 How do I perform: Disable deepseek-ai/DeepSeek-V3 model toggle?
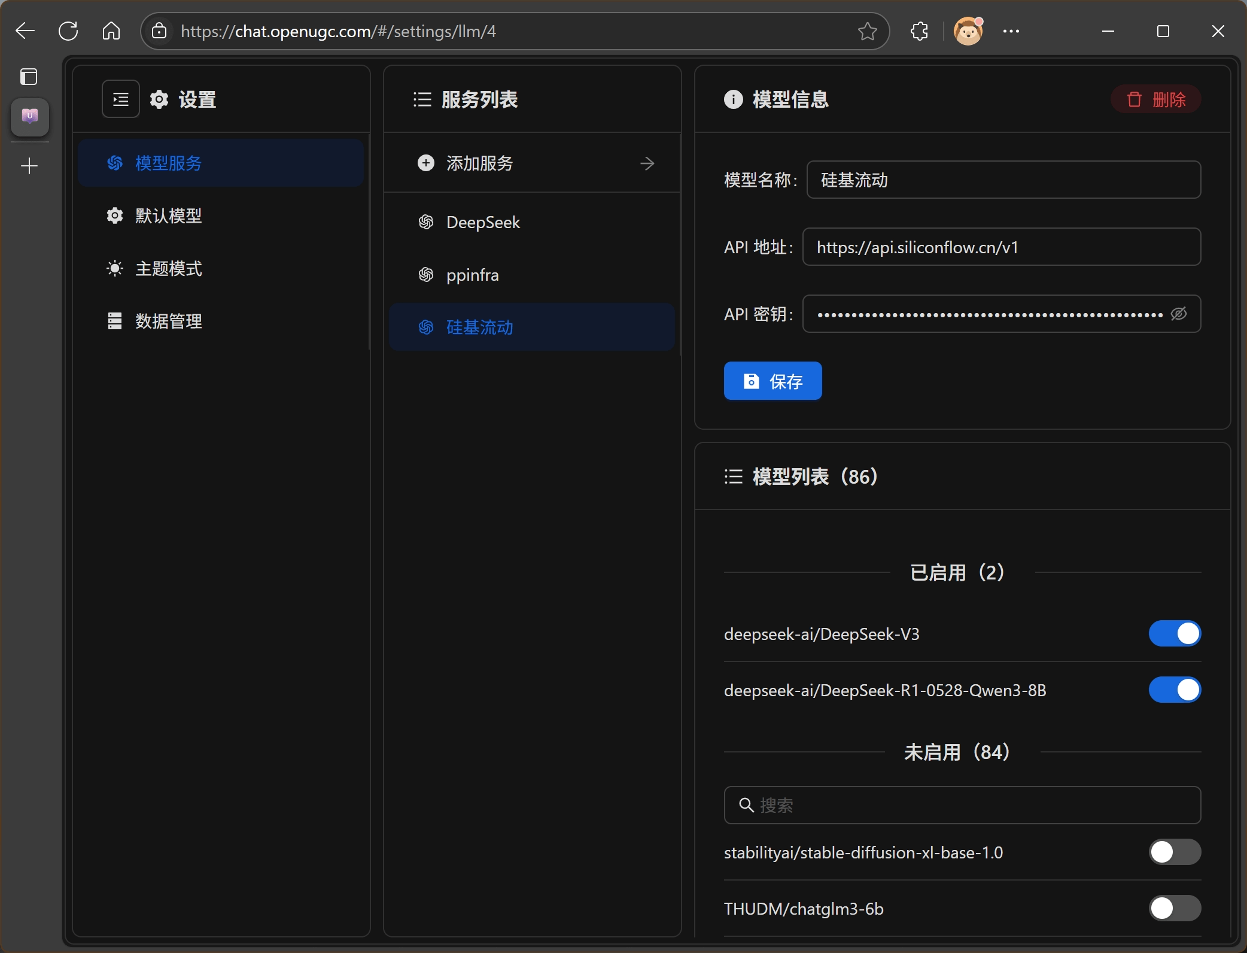click(x=1175, y=633)
